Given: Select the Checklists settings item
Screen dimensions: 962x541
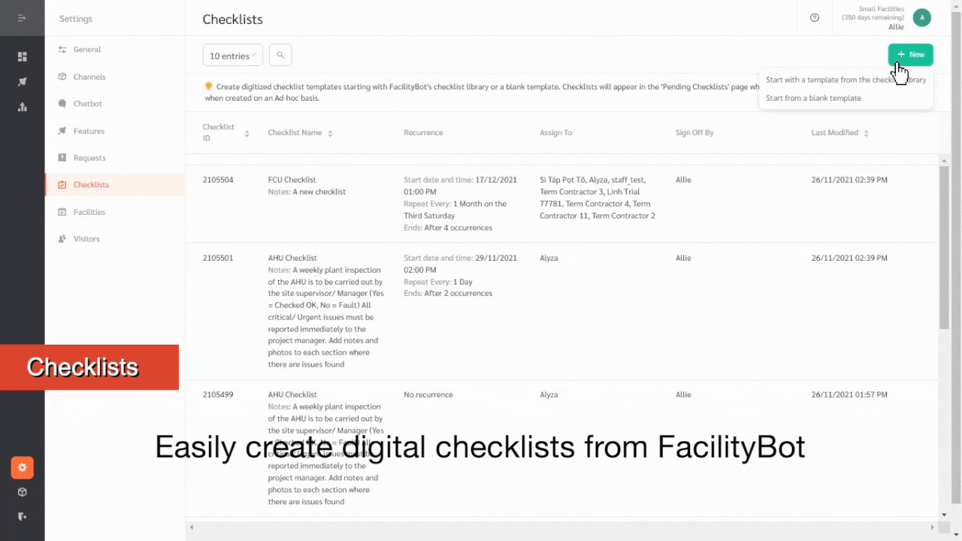Looking at the screenshot, I should point(115,185).
